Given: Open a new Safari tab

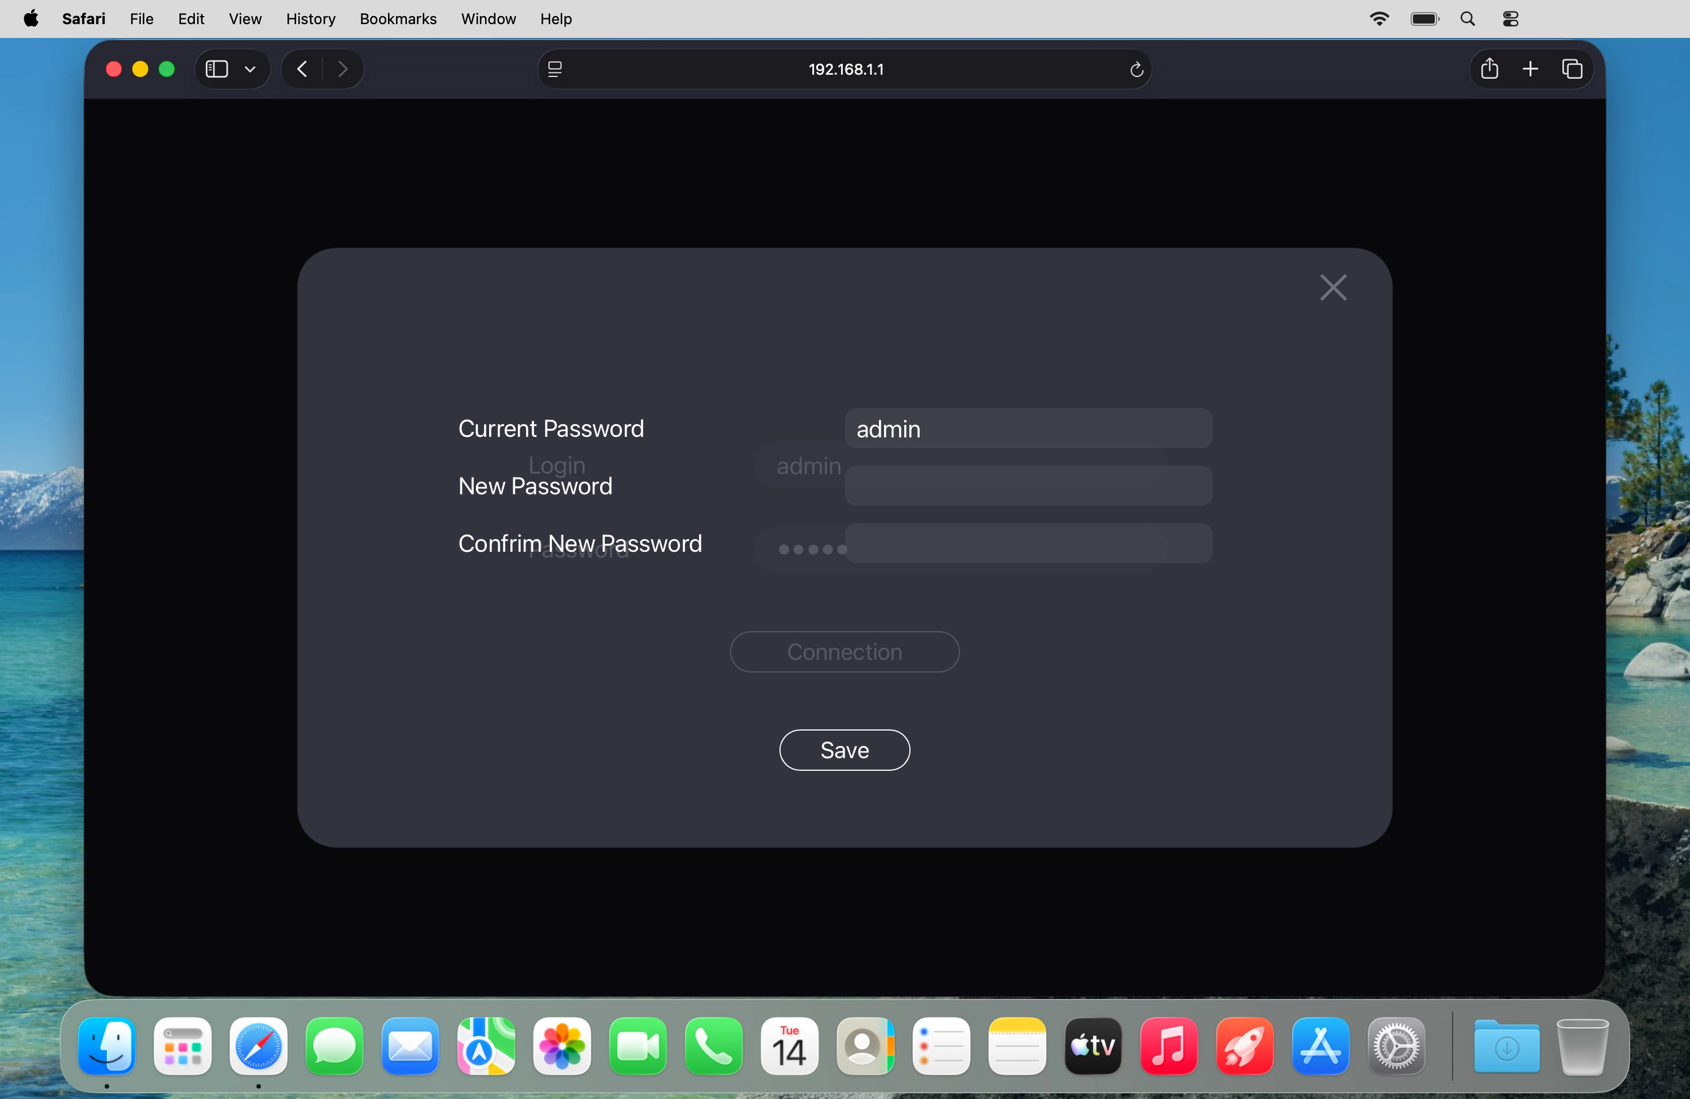Looking at the screenshot, I should pos(1531,69).
